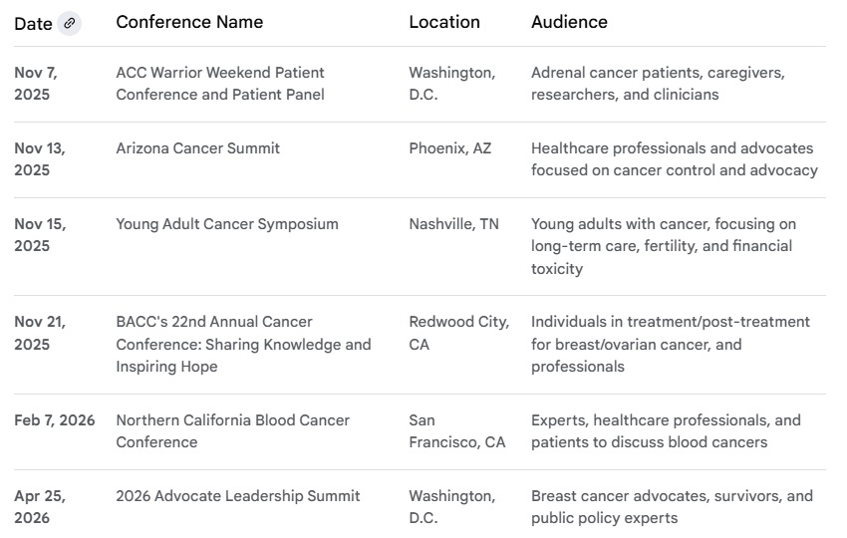Viewport: 847px width, 538px height.
Task: Select ACC Warrior Weekend Patient Conference row
Action: [220, 84]
